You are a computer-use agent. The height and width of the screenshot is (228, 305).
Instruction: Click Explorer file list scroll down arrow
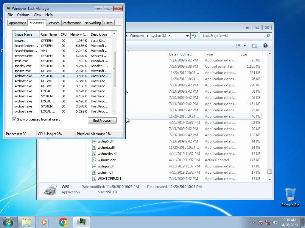click(x=270, y=179)
